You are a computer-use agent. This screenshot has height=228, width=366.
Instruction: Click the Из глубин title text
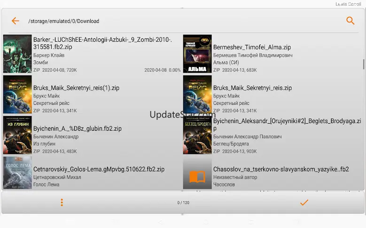point(44,144)
